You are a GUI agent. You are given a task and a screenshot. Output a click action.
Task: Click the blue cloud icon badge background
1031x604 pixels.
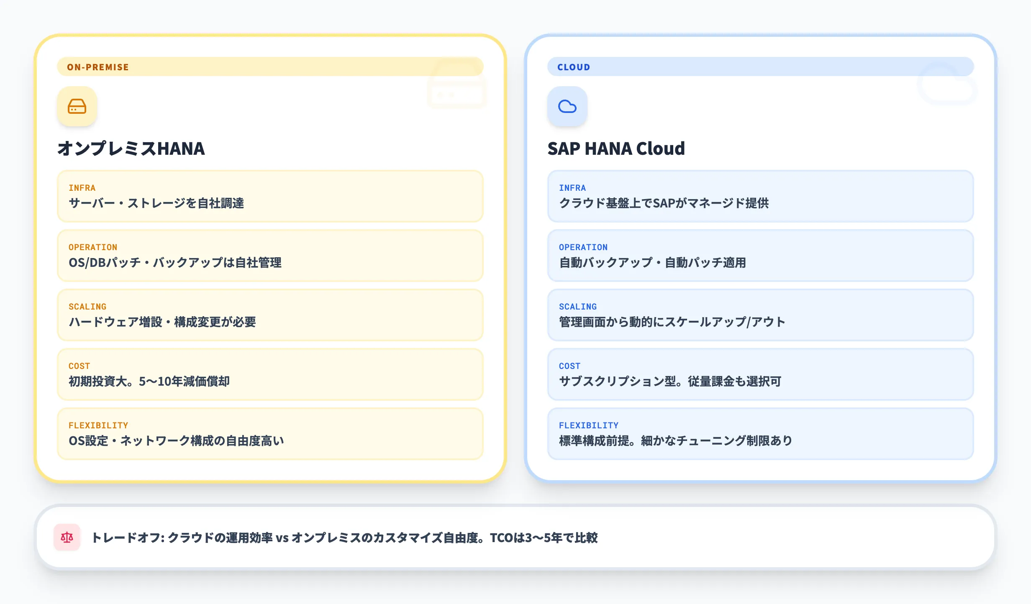click(567, 107)
